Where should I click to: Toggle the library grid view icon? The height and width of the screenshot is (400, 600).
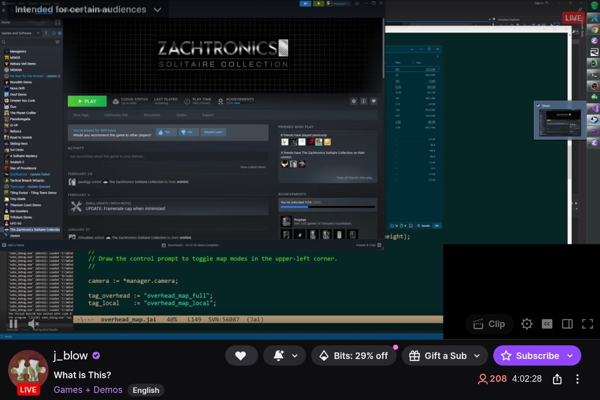click(57, 22)
